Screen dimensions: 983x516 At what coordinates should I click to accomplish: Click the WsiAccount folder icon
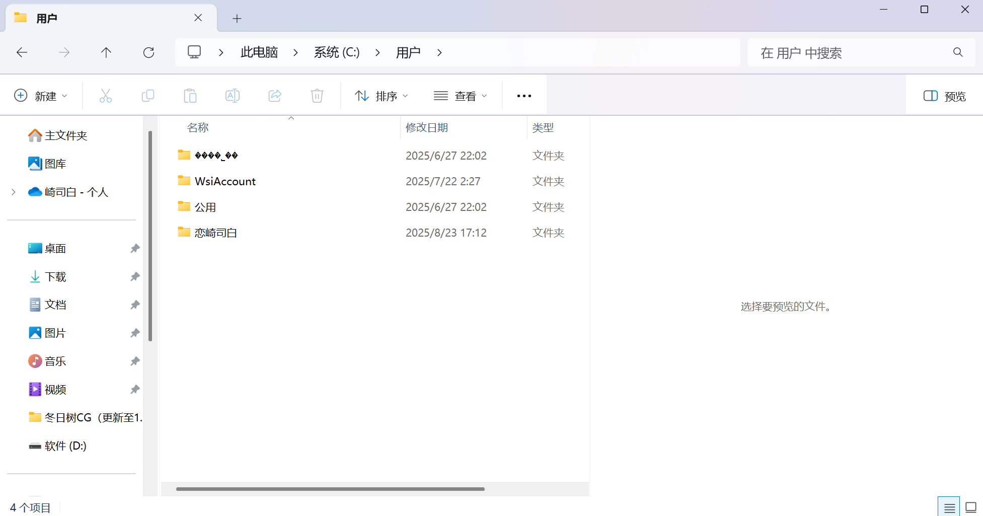coord(184,180)
